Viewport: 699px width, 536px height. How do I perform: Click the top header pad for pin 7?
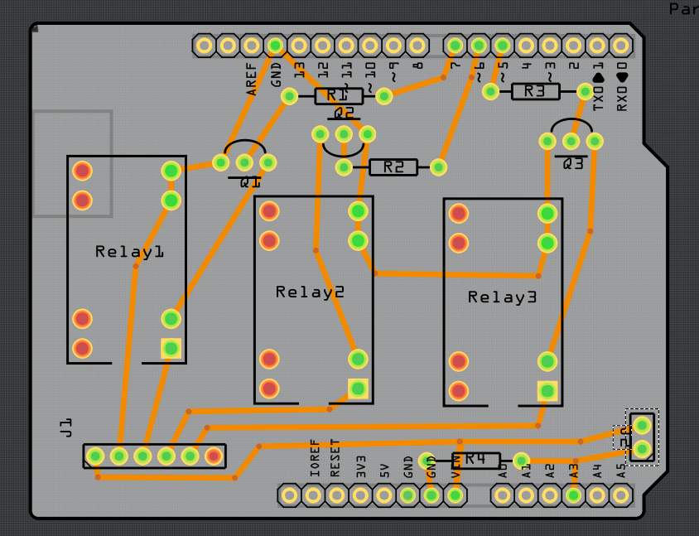tap(456, 46)
